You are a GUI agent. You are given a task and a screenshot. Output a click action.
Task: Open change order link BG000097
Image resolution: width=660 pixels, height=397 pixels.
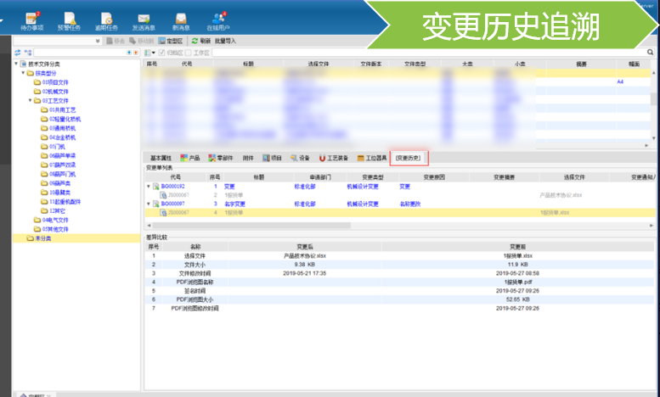(172, 204)
